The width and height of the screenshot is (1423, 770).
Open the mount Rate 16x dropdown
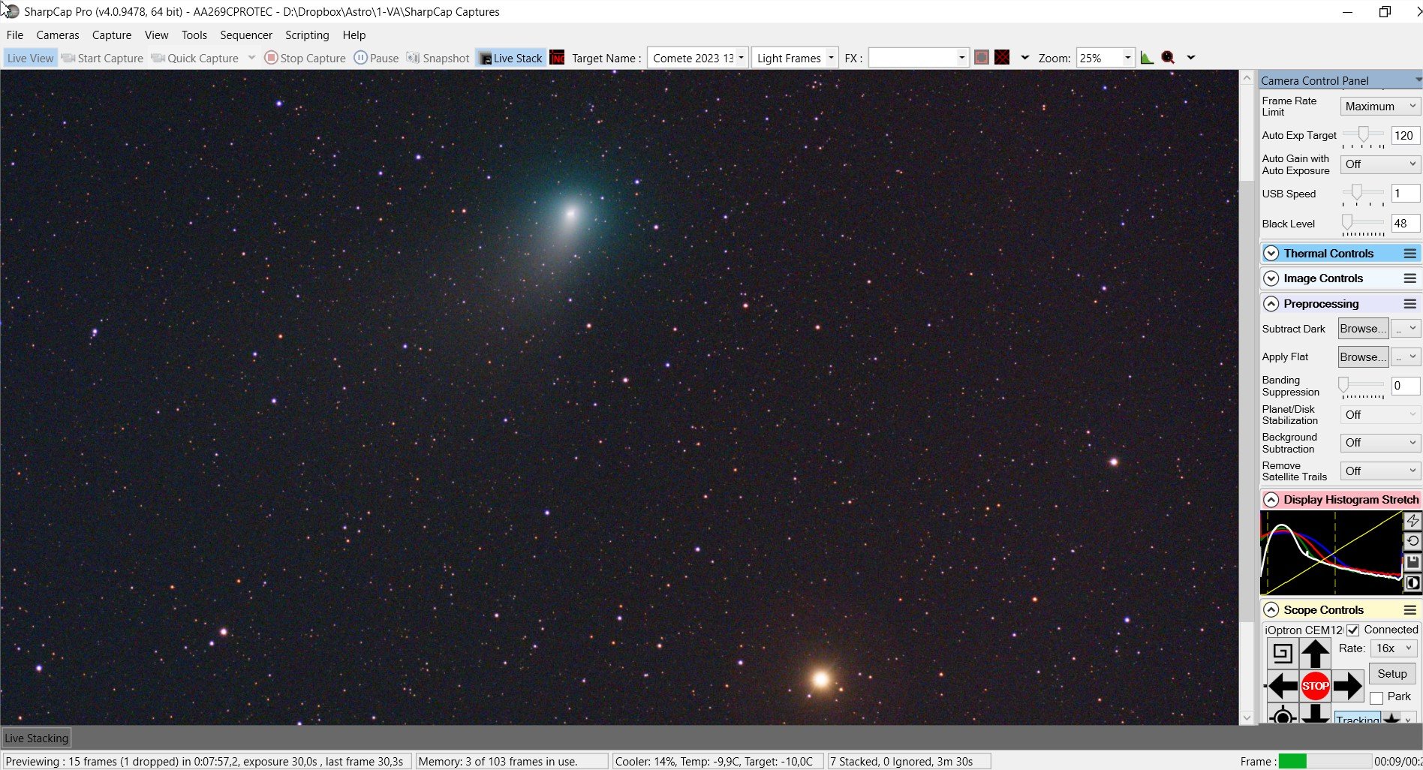click(1394, 648)
